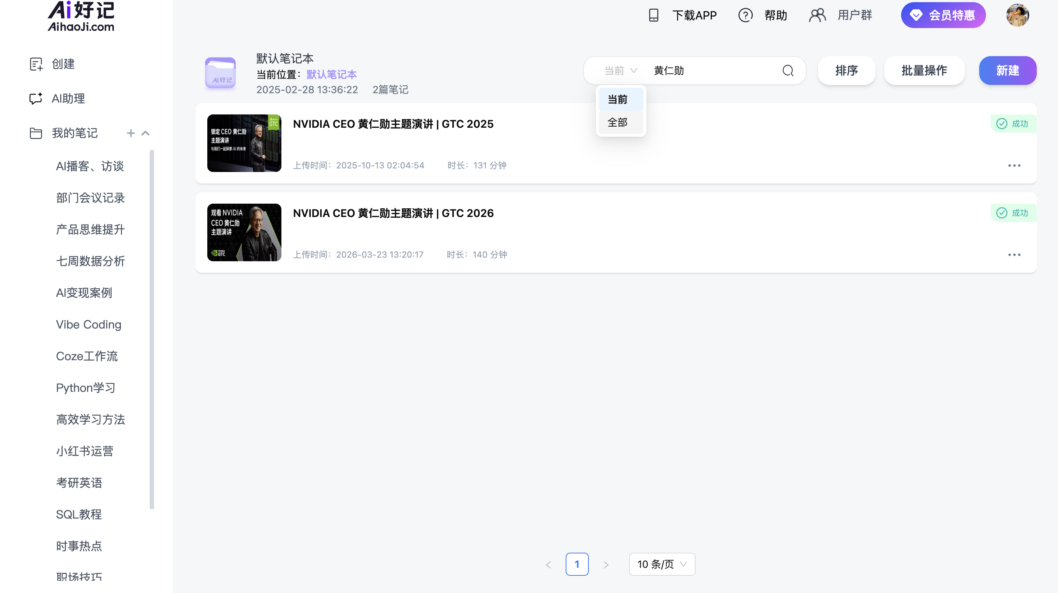
Task: Click the help question mark icon
Action: [x=745, y=15]
